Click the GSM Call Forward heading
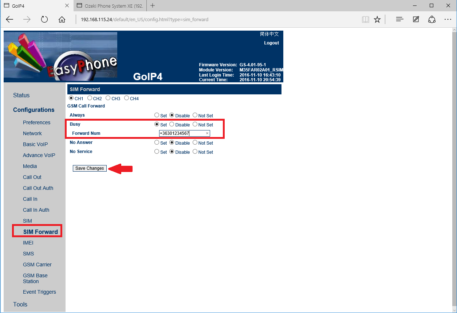The image size is (457, 313). pyautogui.click(x=86, y=106)
